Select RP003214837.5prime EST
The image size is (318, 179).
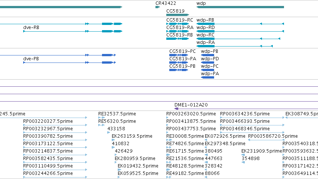48,151
